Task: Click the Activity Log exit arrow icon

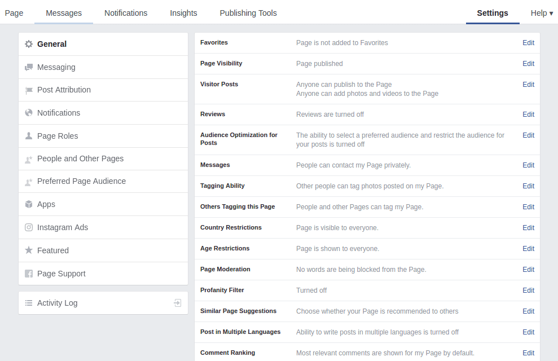Action: (x=177, y=303)
